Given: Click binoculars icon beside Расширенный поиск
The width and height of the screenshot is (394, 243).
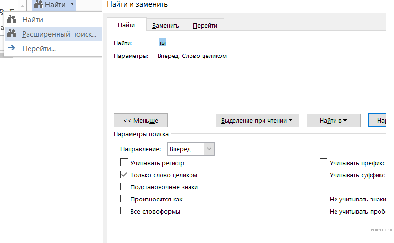Looking at the screenshot, I should coord(12,34).
